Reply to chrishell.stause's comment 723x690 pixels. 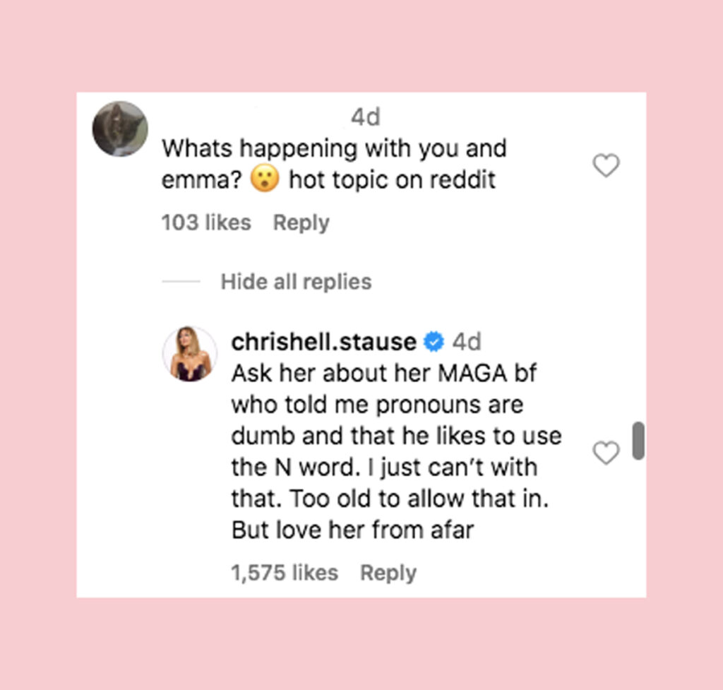388,572
